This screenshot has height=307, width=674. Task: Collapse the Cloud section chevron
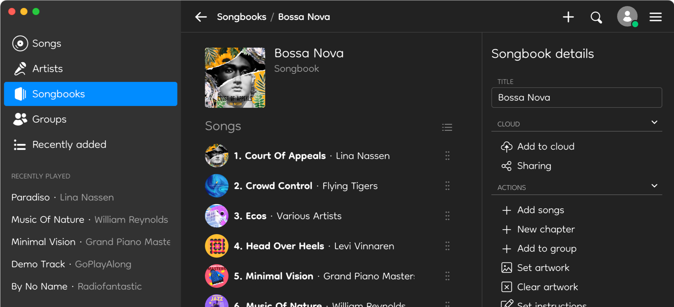[x=654, y=122]
